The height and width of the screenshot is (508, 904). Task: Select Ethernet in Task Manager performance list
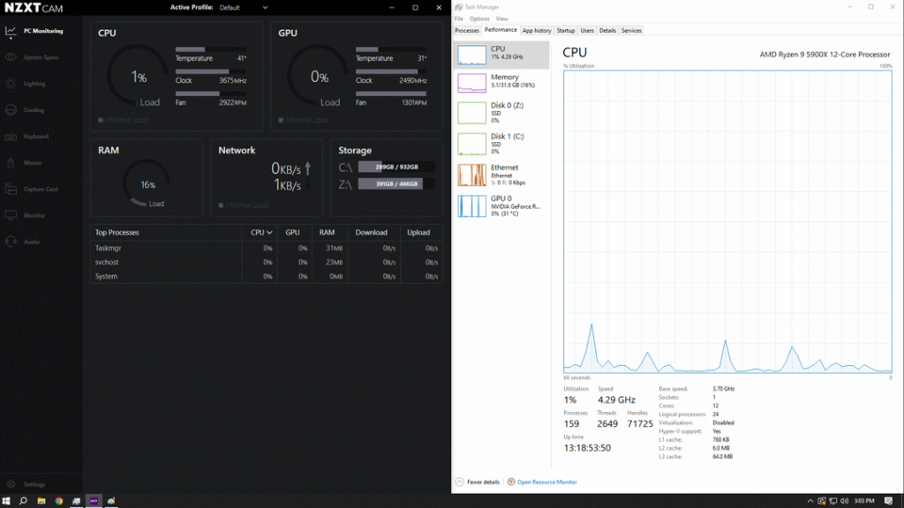click(x=501, y=176)
